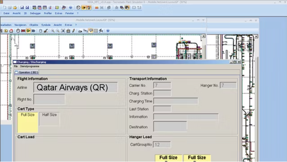Click the Airline field showing Qatar Airways
This screenshot has height=162, width=287.
pyautogui.click(x=76, y=88)
